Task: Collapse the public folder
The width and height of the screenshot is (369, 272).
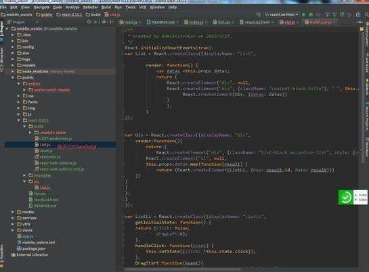Action: click(x=13, y=78)
